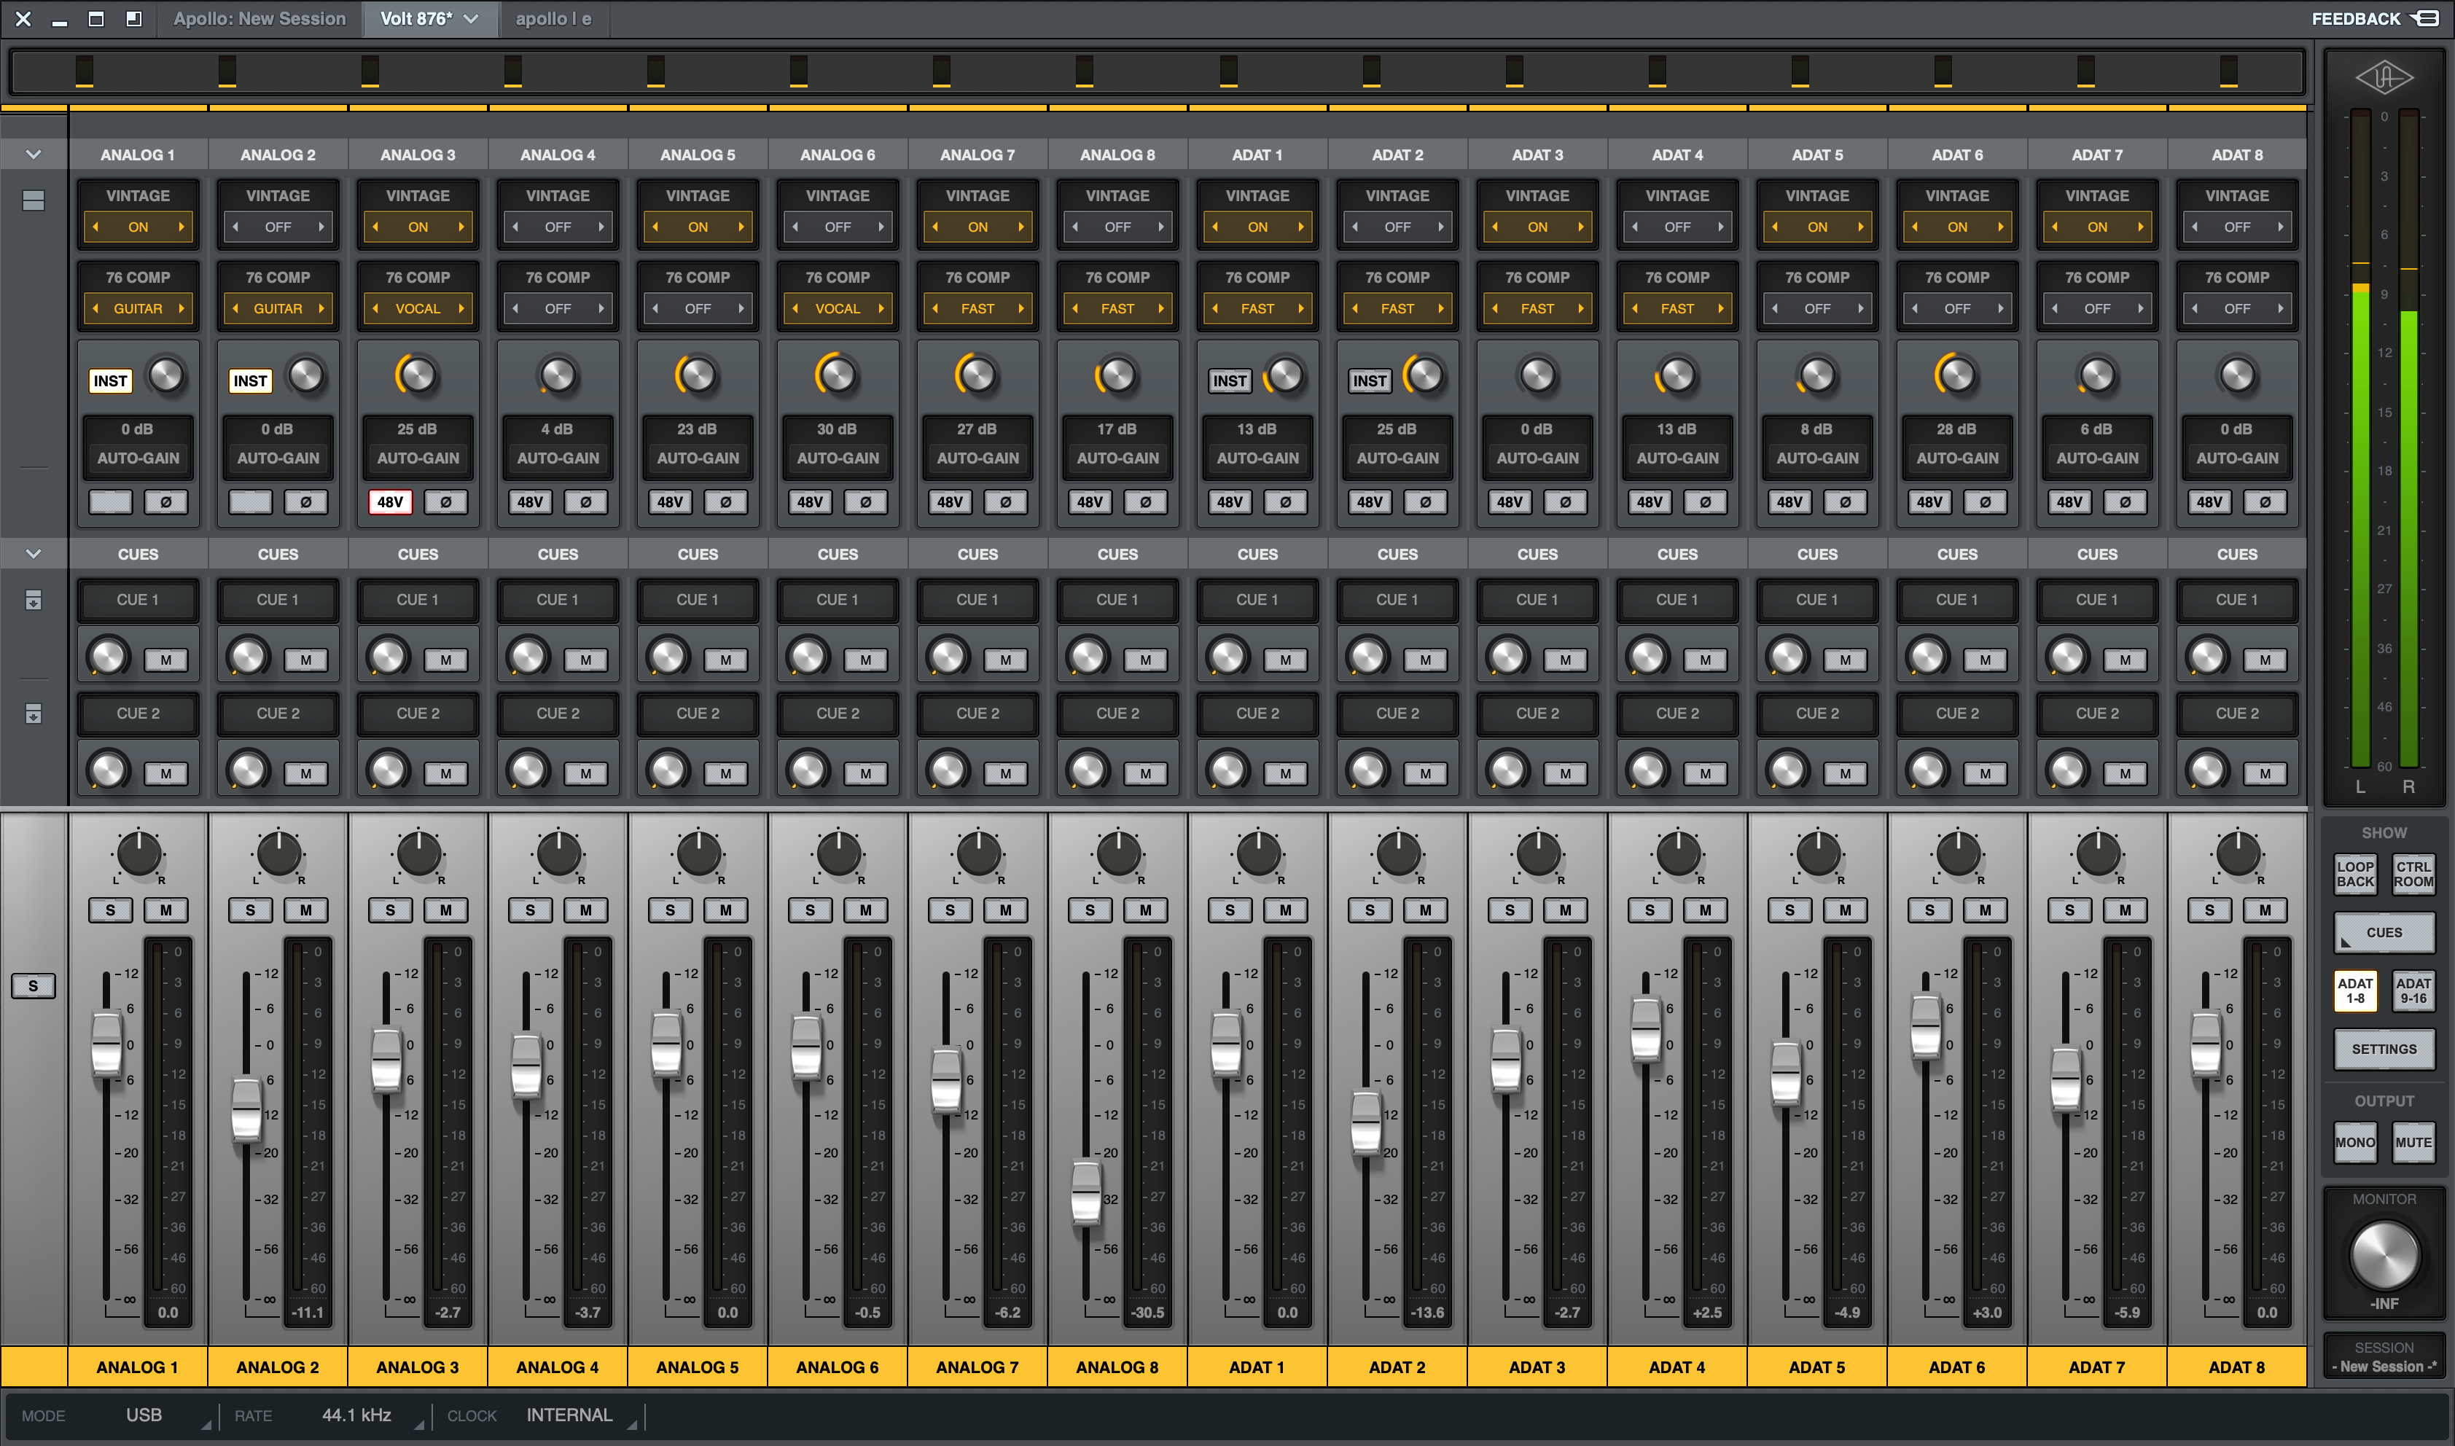Click the CUE 2 send knob on ADAT 8
The width and height of the screenshot is (2455, 1446).
pyautogui.click(x=2206, y=771)
